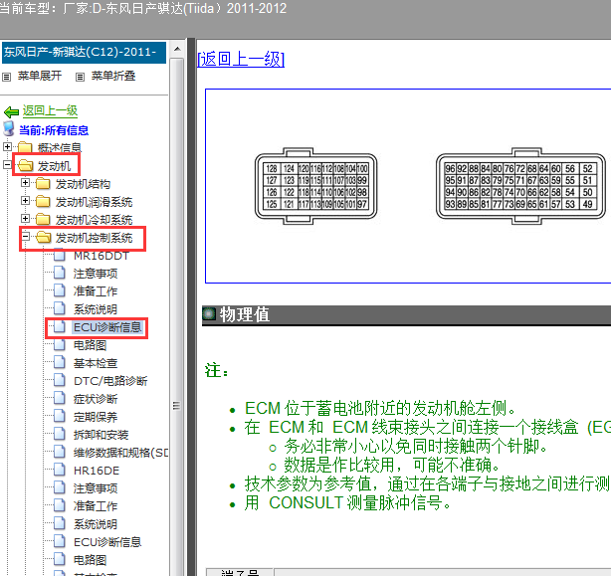
Task: Click page icon beside HR16DE
Action: click(x=60, y=470)
